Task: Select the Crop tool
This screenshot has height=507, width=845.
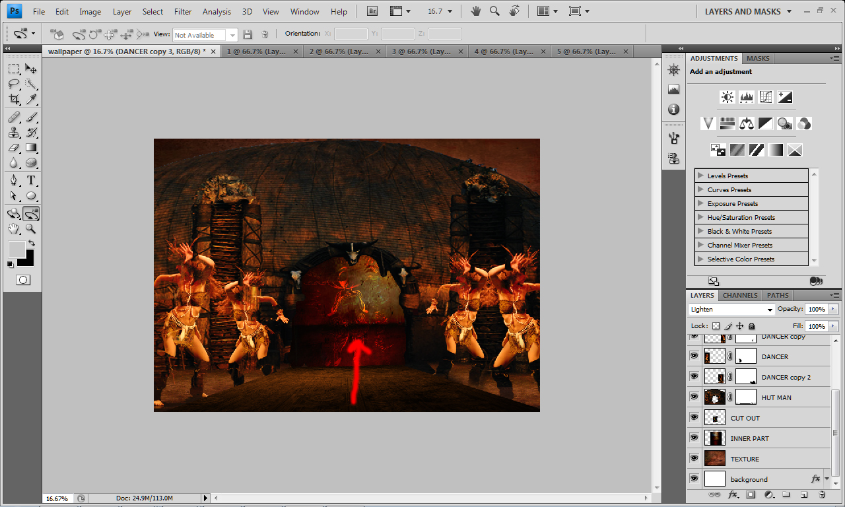Action: pyautogui.click(x=14, y=99)
